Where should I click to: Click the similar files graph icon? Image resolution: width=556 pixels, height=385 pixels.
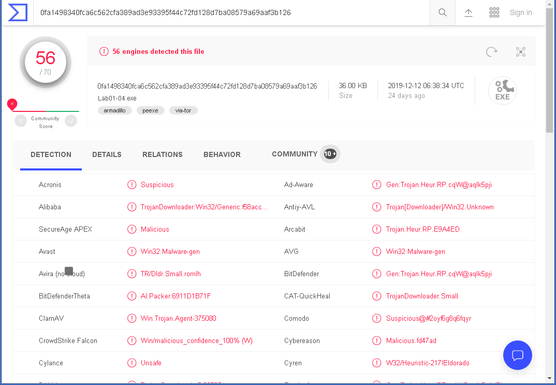[521, 52]
